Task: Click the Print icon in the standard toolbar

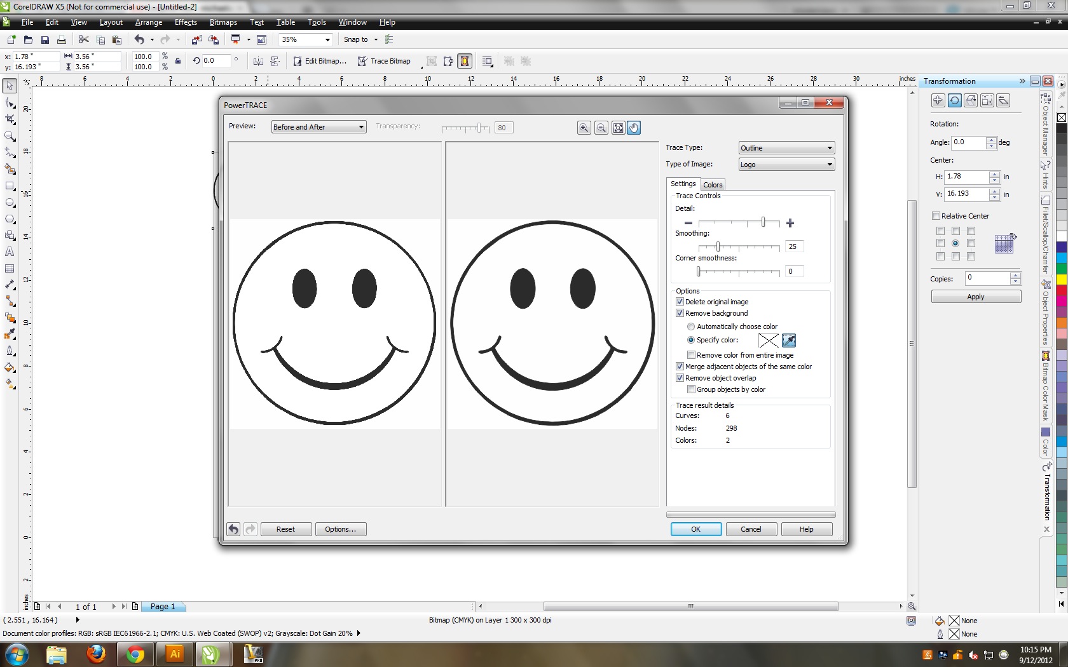Action: coord(61,39)
